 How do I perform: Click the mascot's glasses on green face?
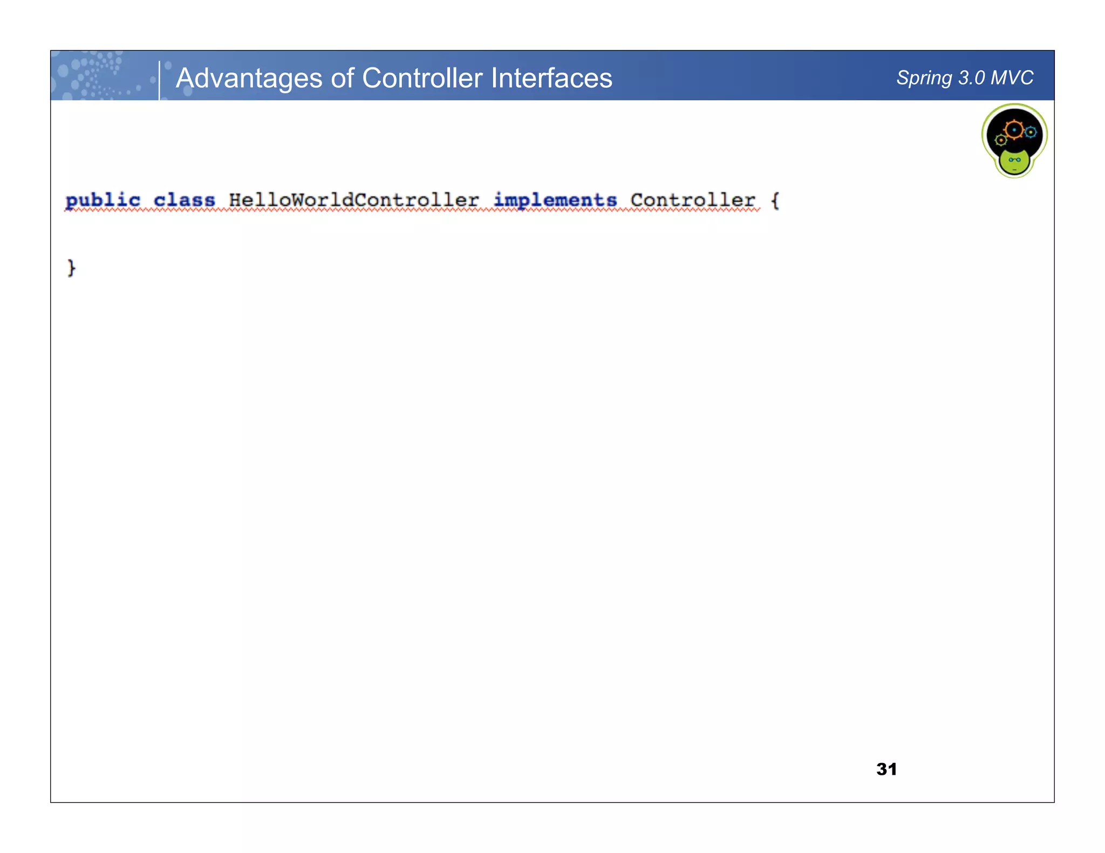pyautogui.click(x=1014, y=160)
